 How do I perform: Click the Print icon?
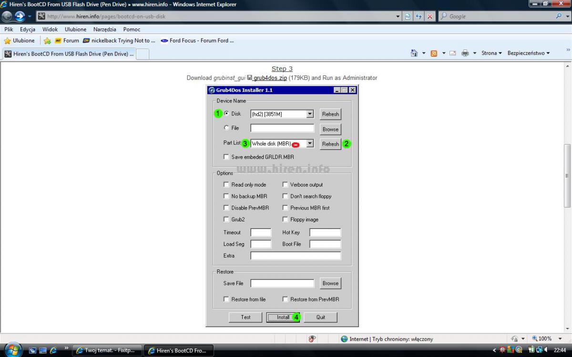pyautogui.click(x=465, y=53)
